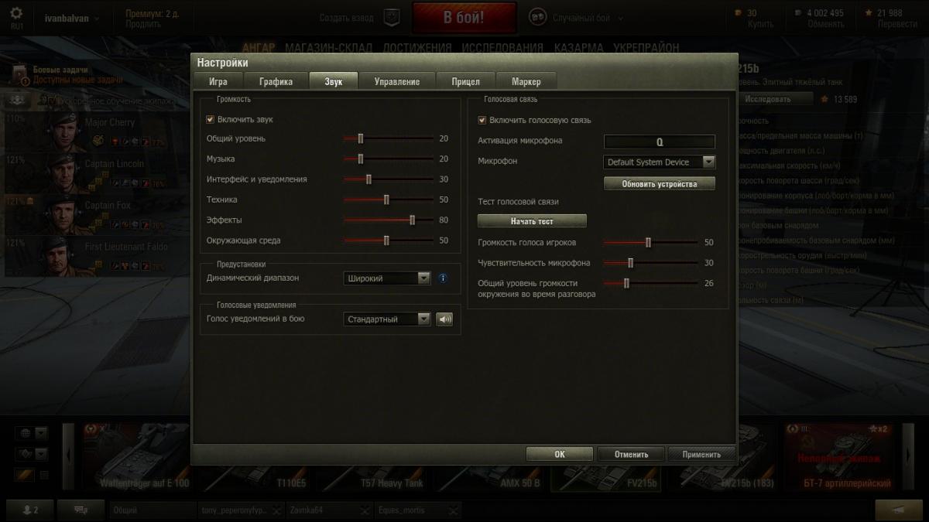
Task: Open the Общий chat channel tab
Action: (x=153, y=510)
